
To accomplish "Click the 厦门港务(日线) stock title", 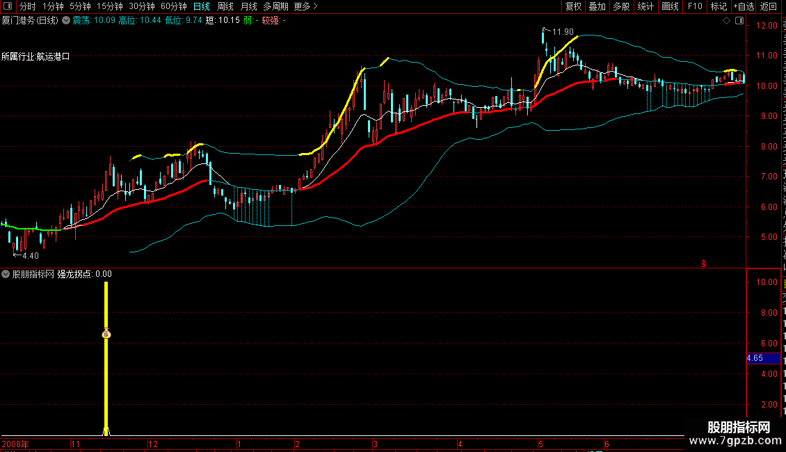I will (x=30, y=21).
